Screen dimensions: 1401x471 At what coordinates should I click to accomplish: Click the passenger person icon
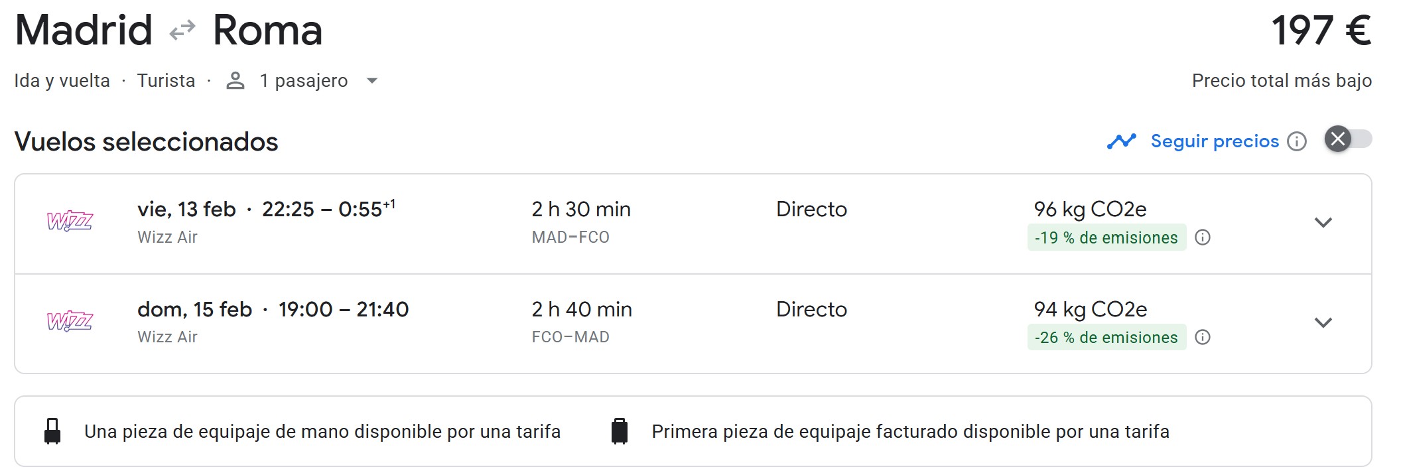(235, 81)
